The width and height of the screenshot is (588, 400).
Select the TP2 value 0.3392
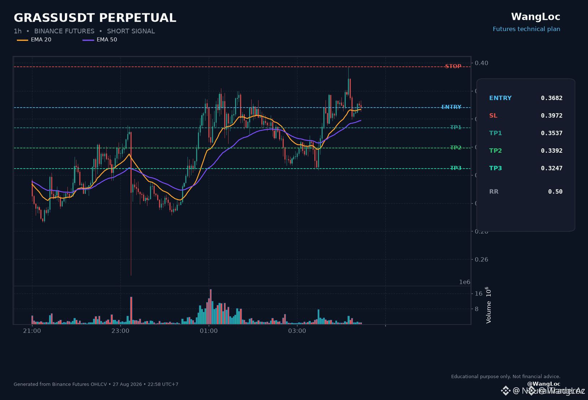point(552,151)
